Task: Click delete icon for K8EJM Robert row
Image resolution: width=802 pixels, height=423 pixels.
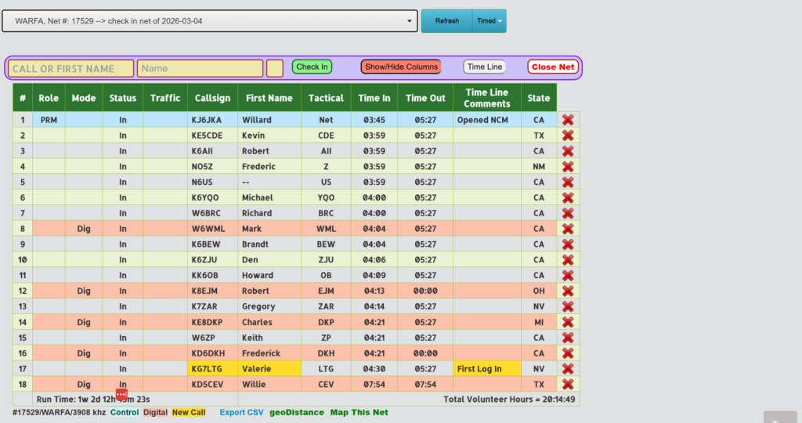Action: [568, 291]
